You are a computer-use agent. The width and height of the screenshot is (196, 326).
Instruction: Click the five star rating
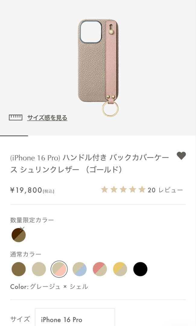(123, 190)
